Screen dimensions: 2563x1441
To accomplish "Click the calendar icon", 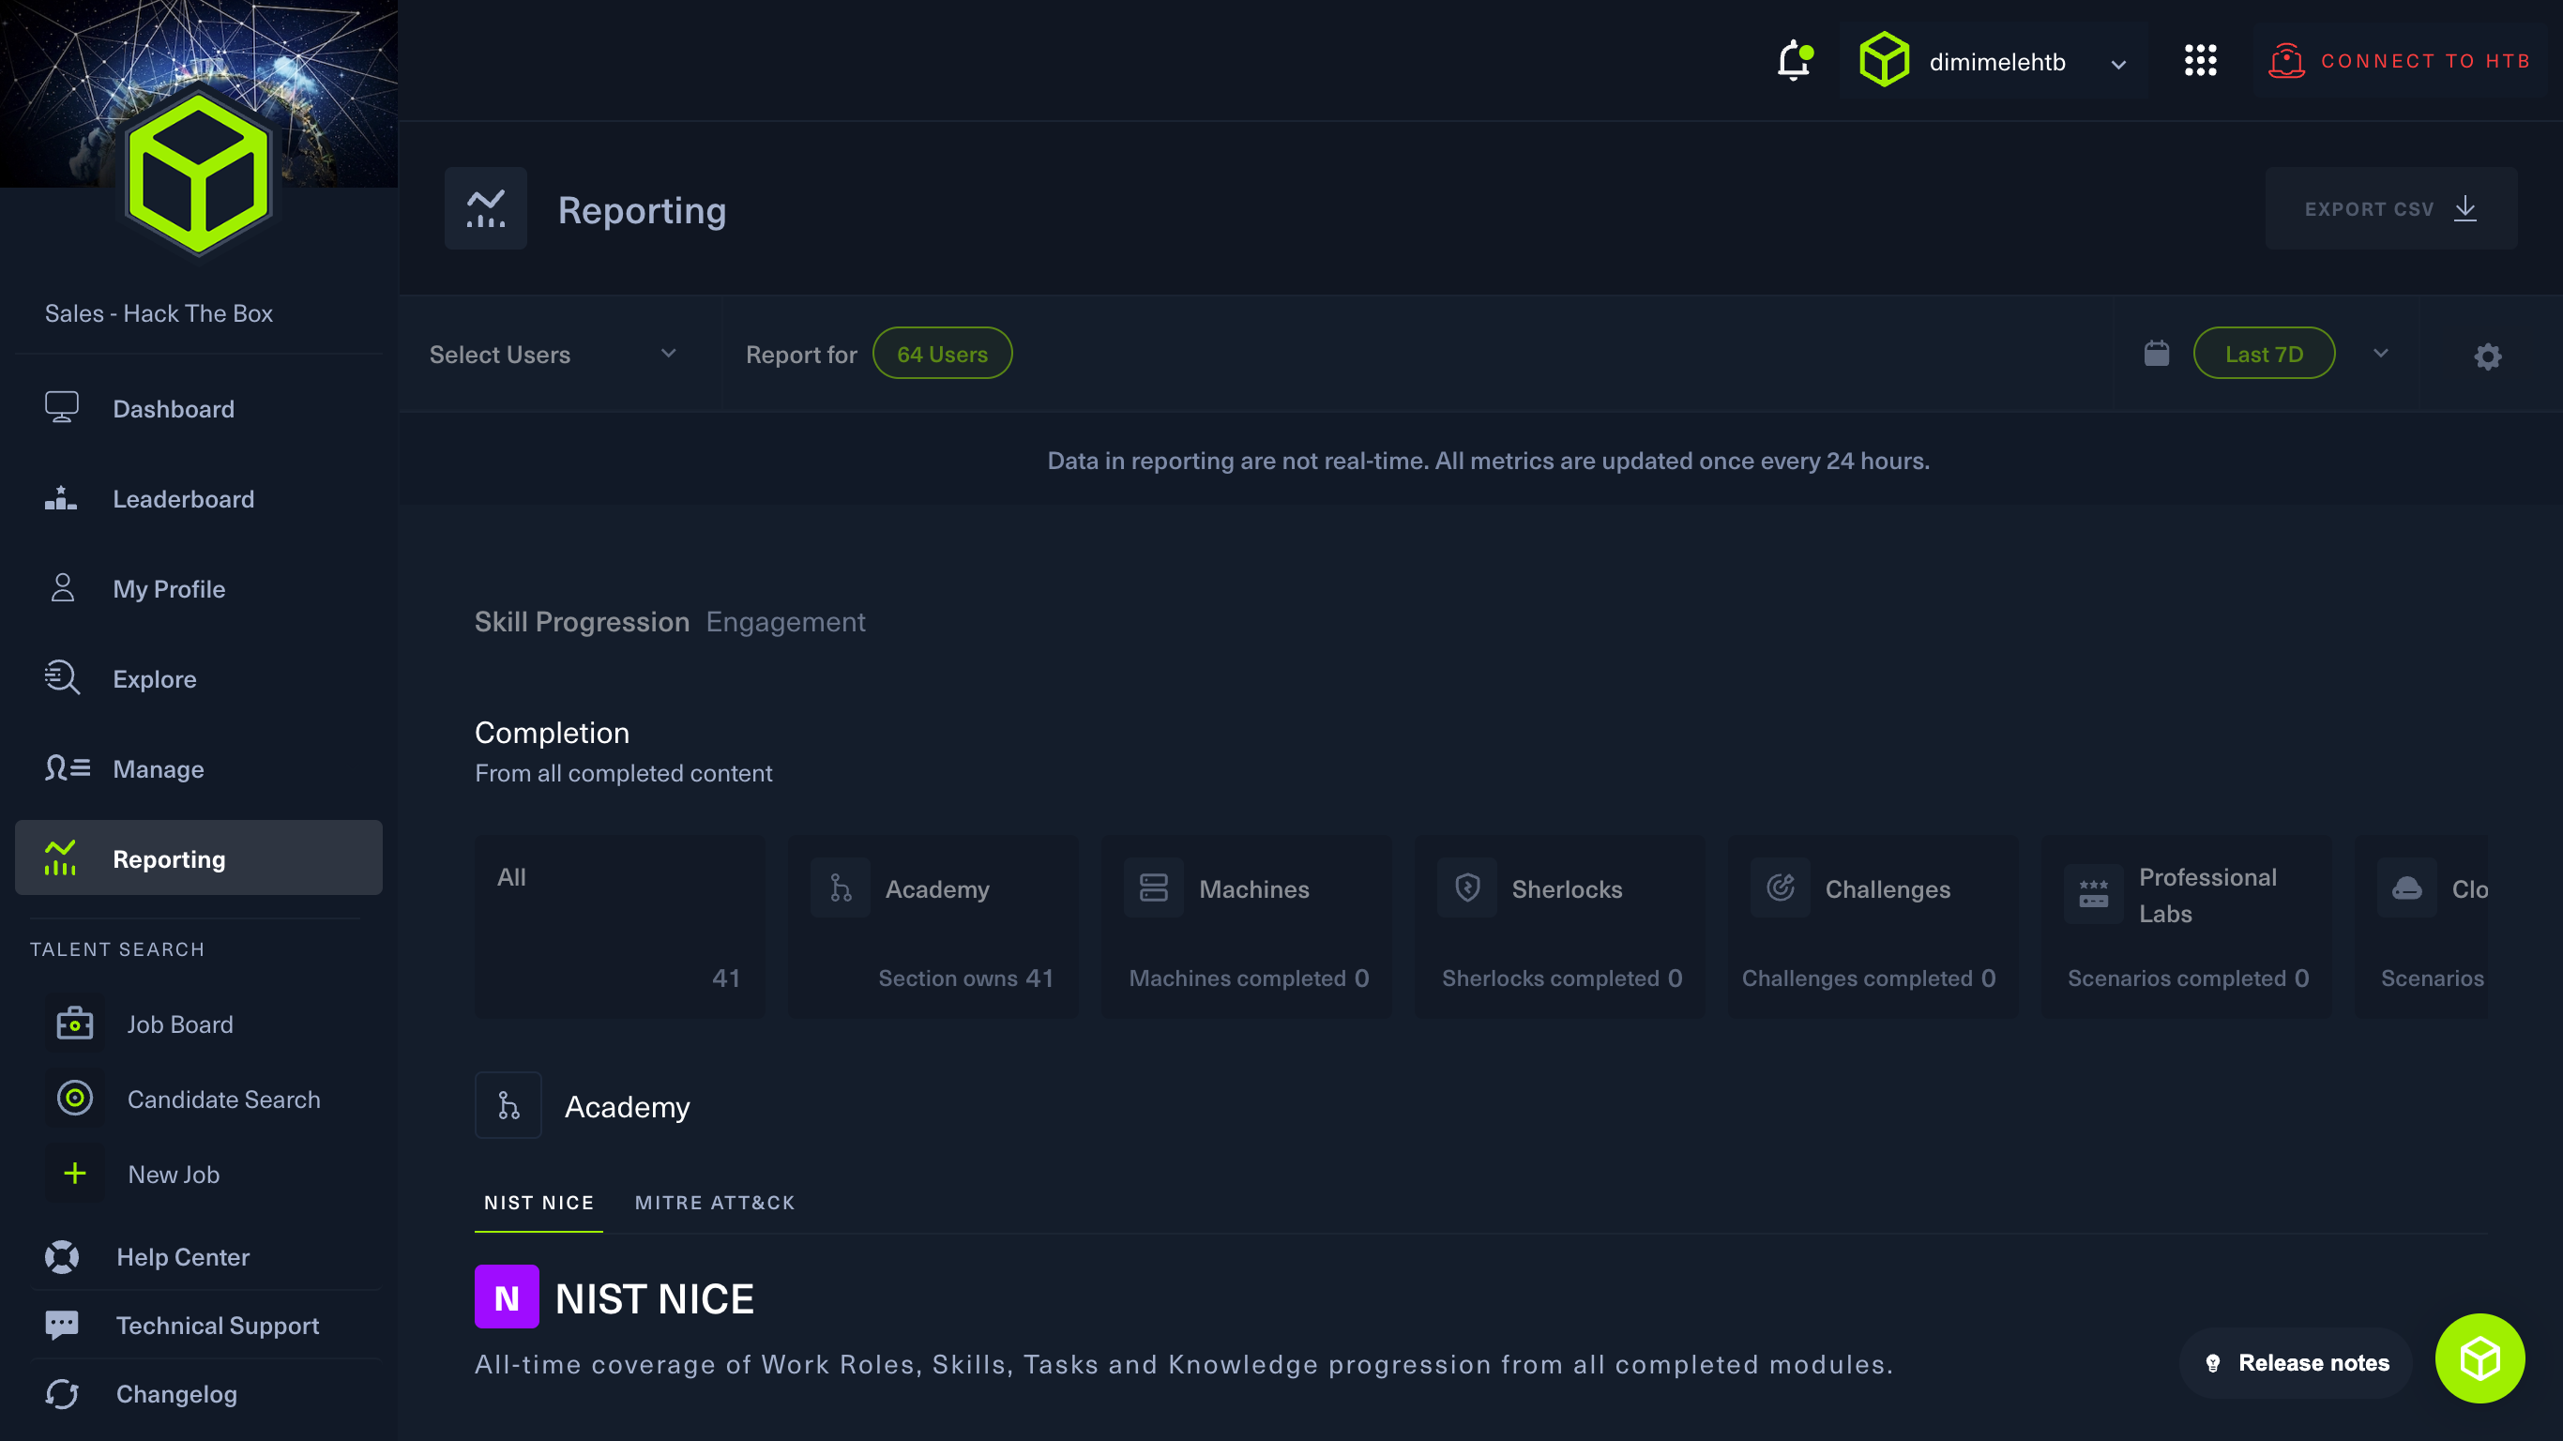I will [2156, 354].
